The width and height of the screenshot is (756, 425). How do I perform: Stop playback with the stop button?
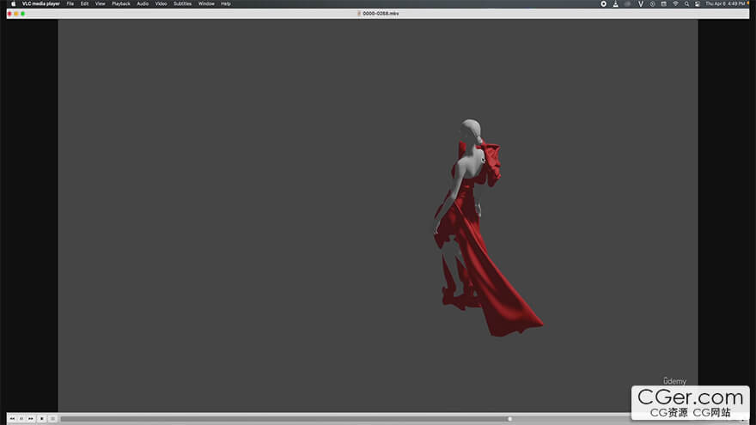pos(42,418)
